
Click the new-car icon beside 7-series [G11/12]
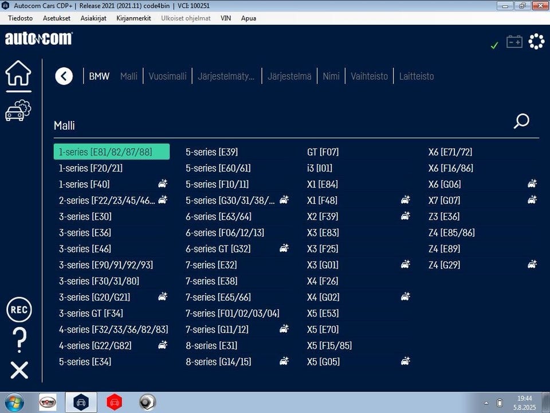(x=284, y=329)
